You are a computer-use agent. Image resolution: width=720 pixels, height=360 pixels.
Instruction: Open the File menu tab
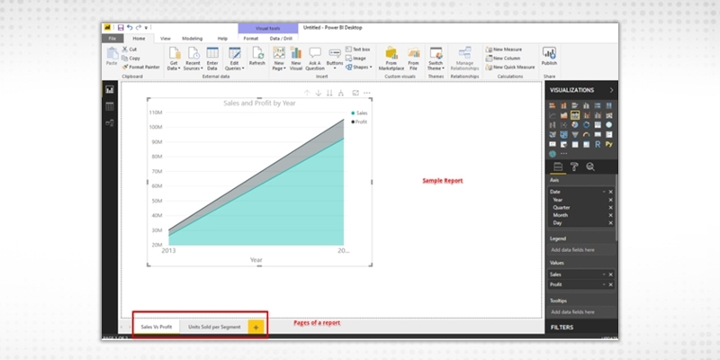(112, 39)
